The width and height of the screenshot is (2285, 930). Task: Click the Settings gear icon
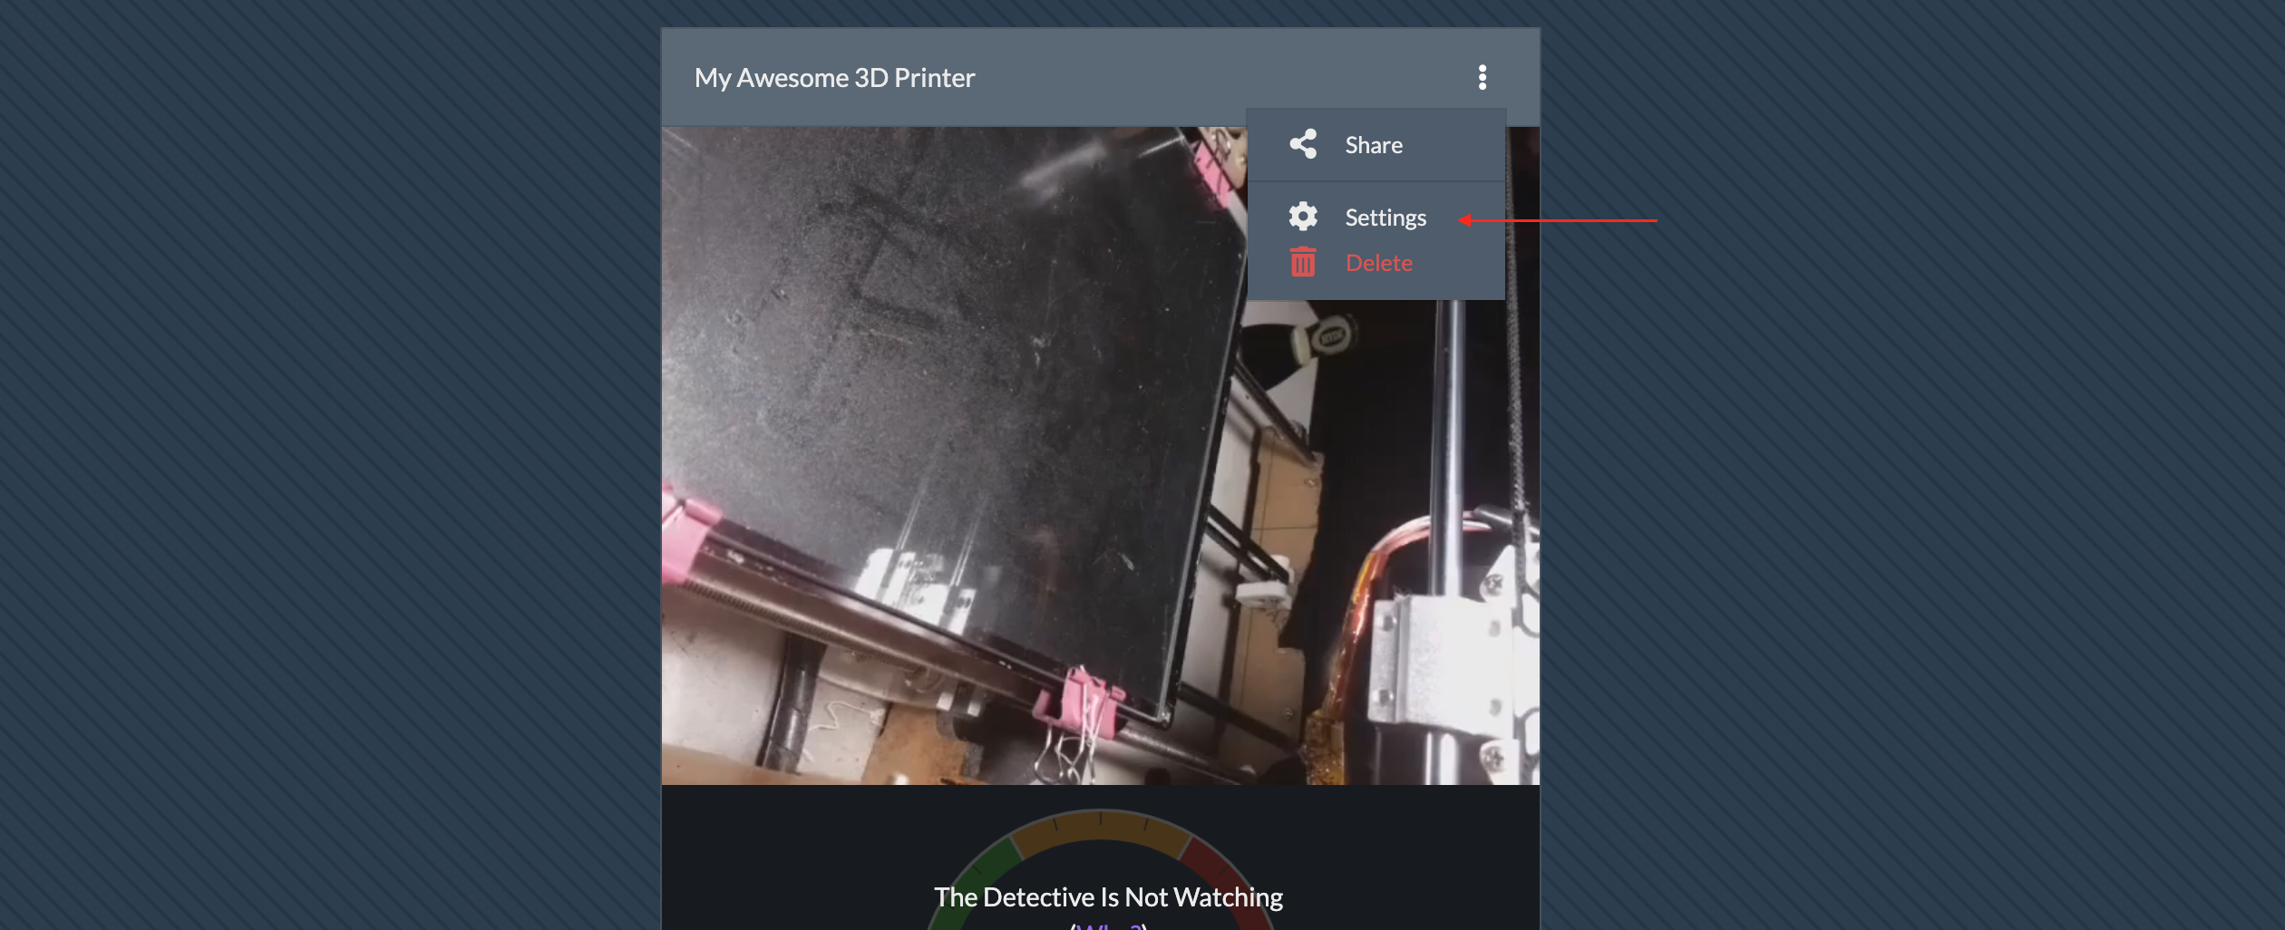click(x=1303, y=217)
